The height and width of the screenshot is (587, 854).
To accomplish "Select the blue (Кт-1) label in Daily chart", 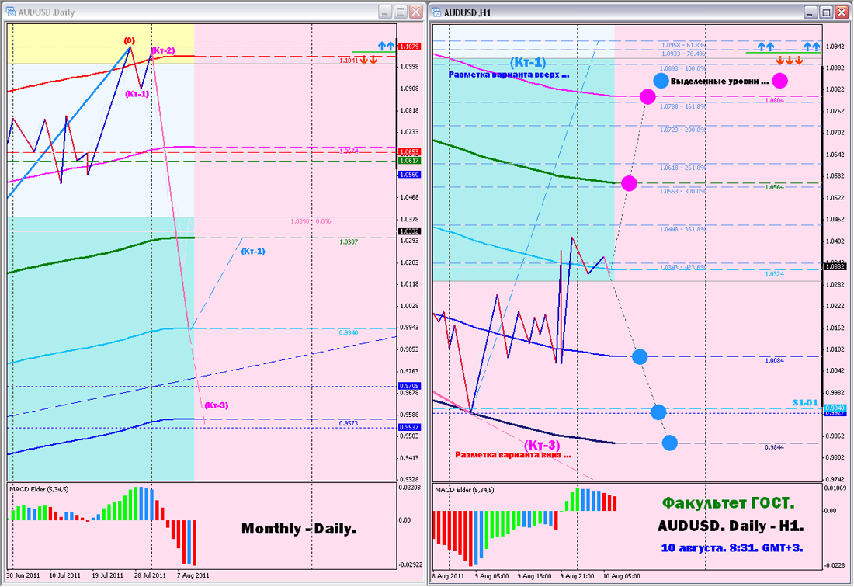I will 253,251.
